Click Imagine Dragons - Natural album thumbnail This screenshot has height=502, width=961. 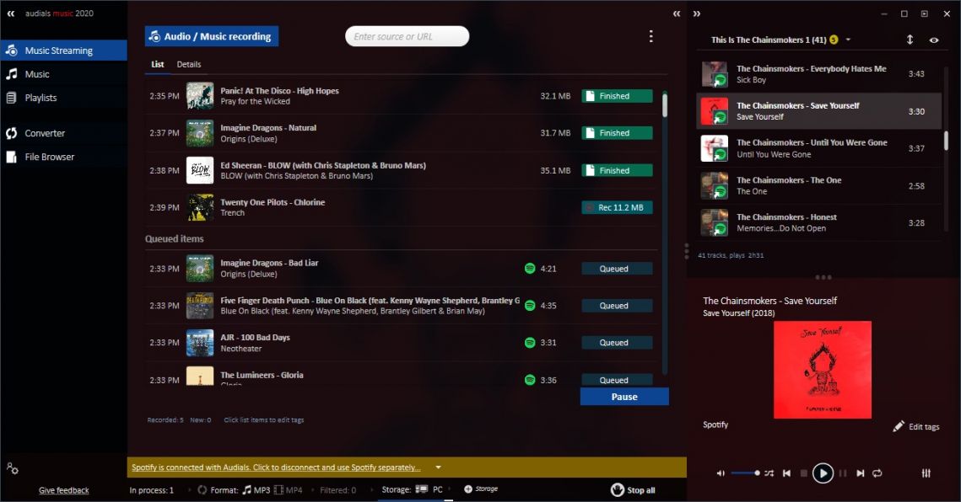pos(200,133)
